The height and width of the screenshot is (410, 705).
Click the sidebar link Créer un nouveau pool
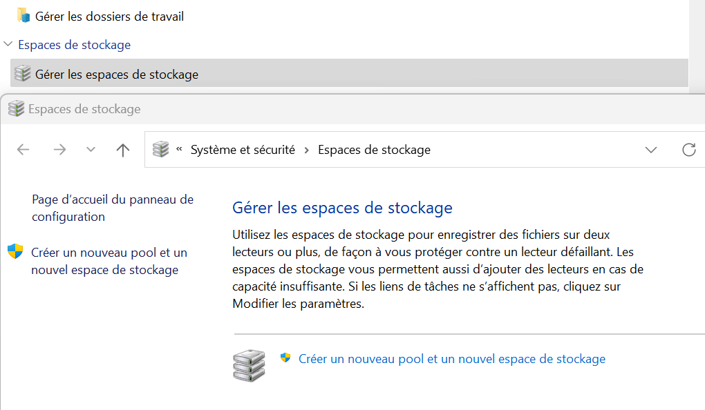pos(109,261)
